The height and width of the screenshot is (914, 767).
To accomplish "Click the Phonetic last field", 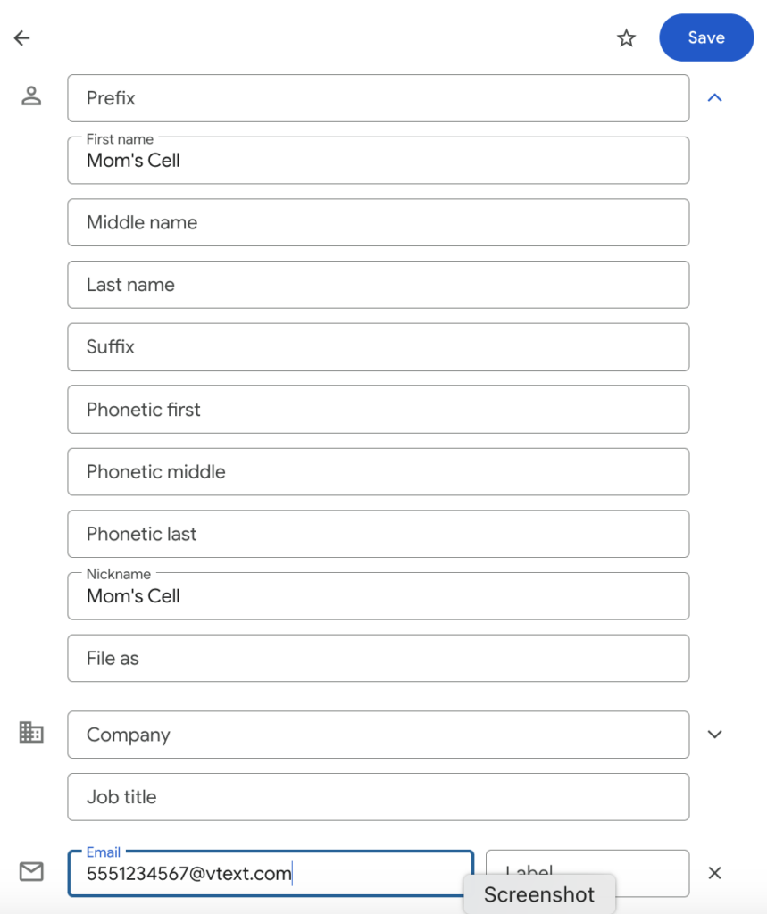I will [x=378, y=534].
